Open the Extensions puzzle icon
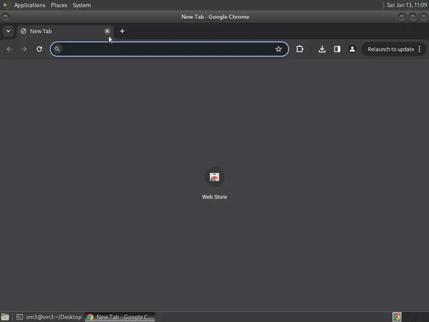 (300, 49)
